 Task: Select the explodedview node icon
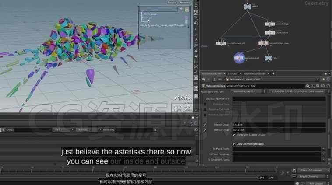tap(239, 58)
